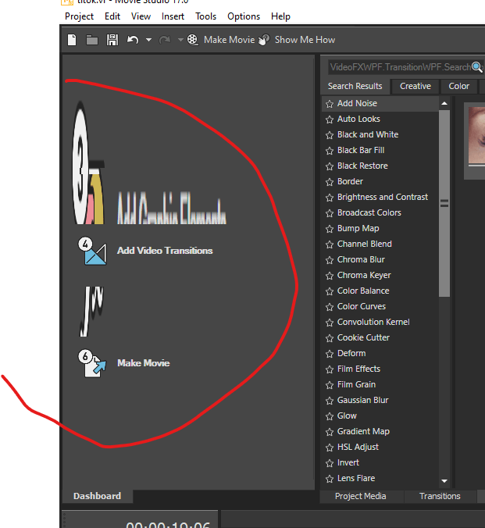Image resolution: width=485 pixels, height=528 pixels.
Task: Open the Insert menu
Action: 173,16
